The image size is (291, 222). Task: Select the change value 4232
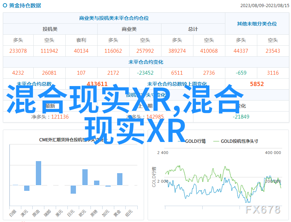point(18,73)
